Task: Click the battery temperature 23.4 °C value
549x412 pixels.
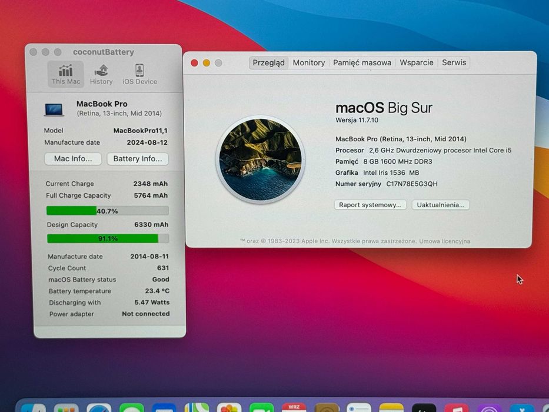Action: [157, 291]
